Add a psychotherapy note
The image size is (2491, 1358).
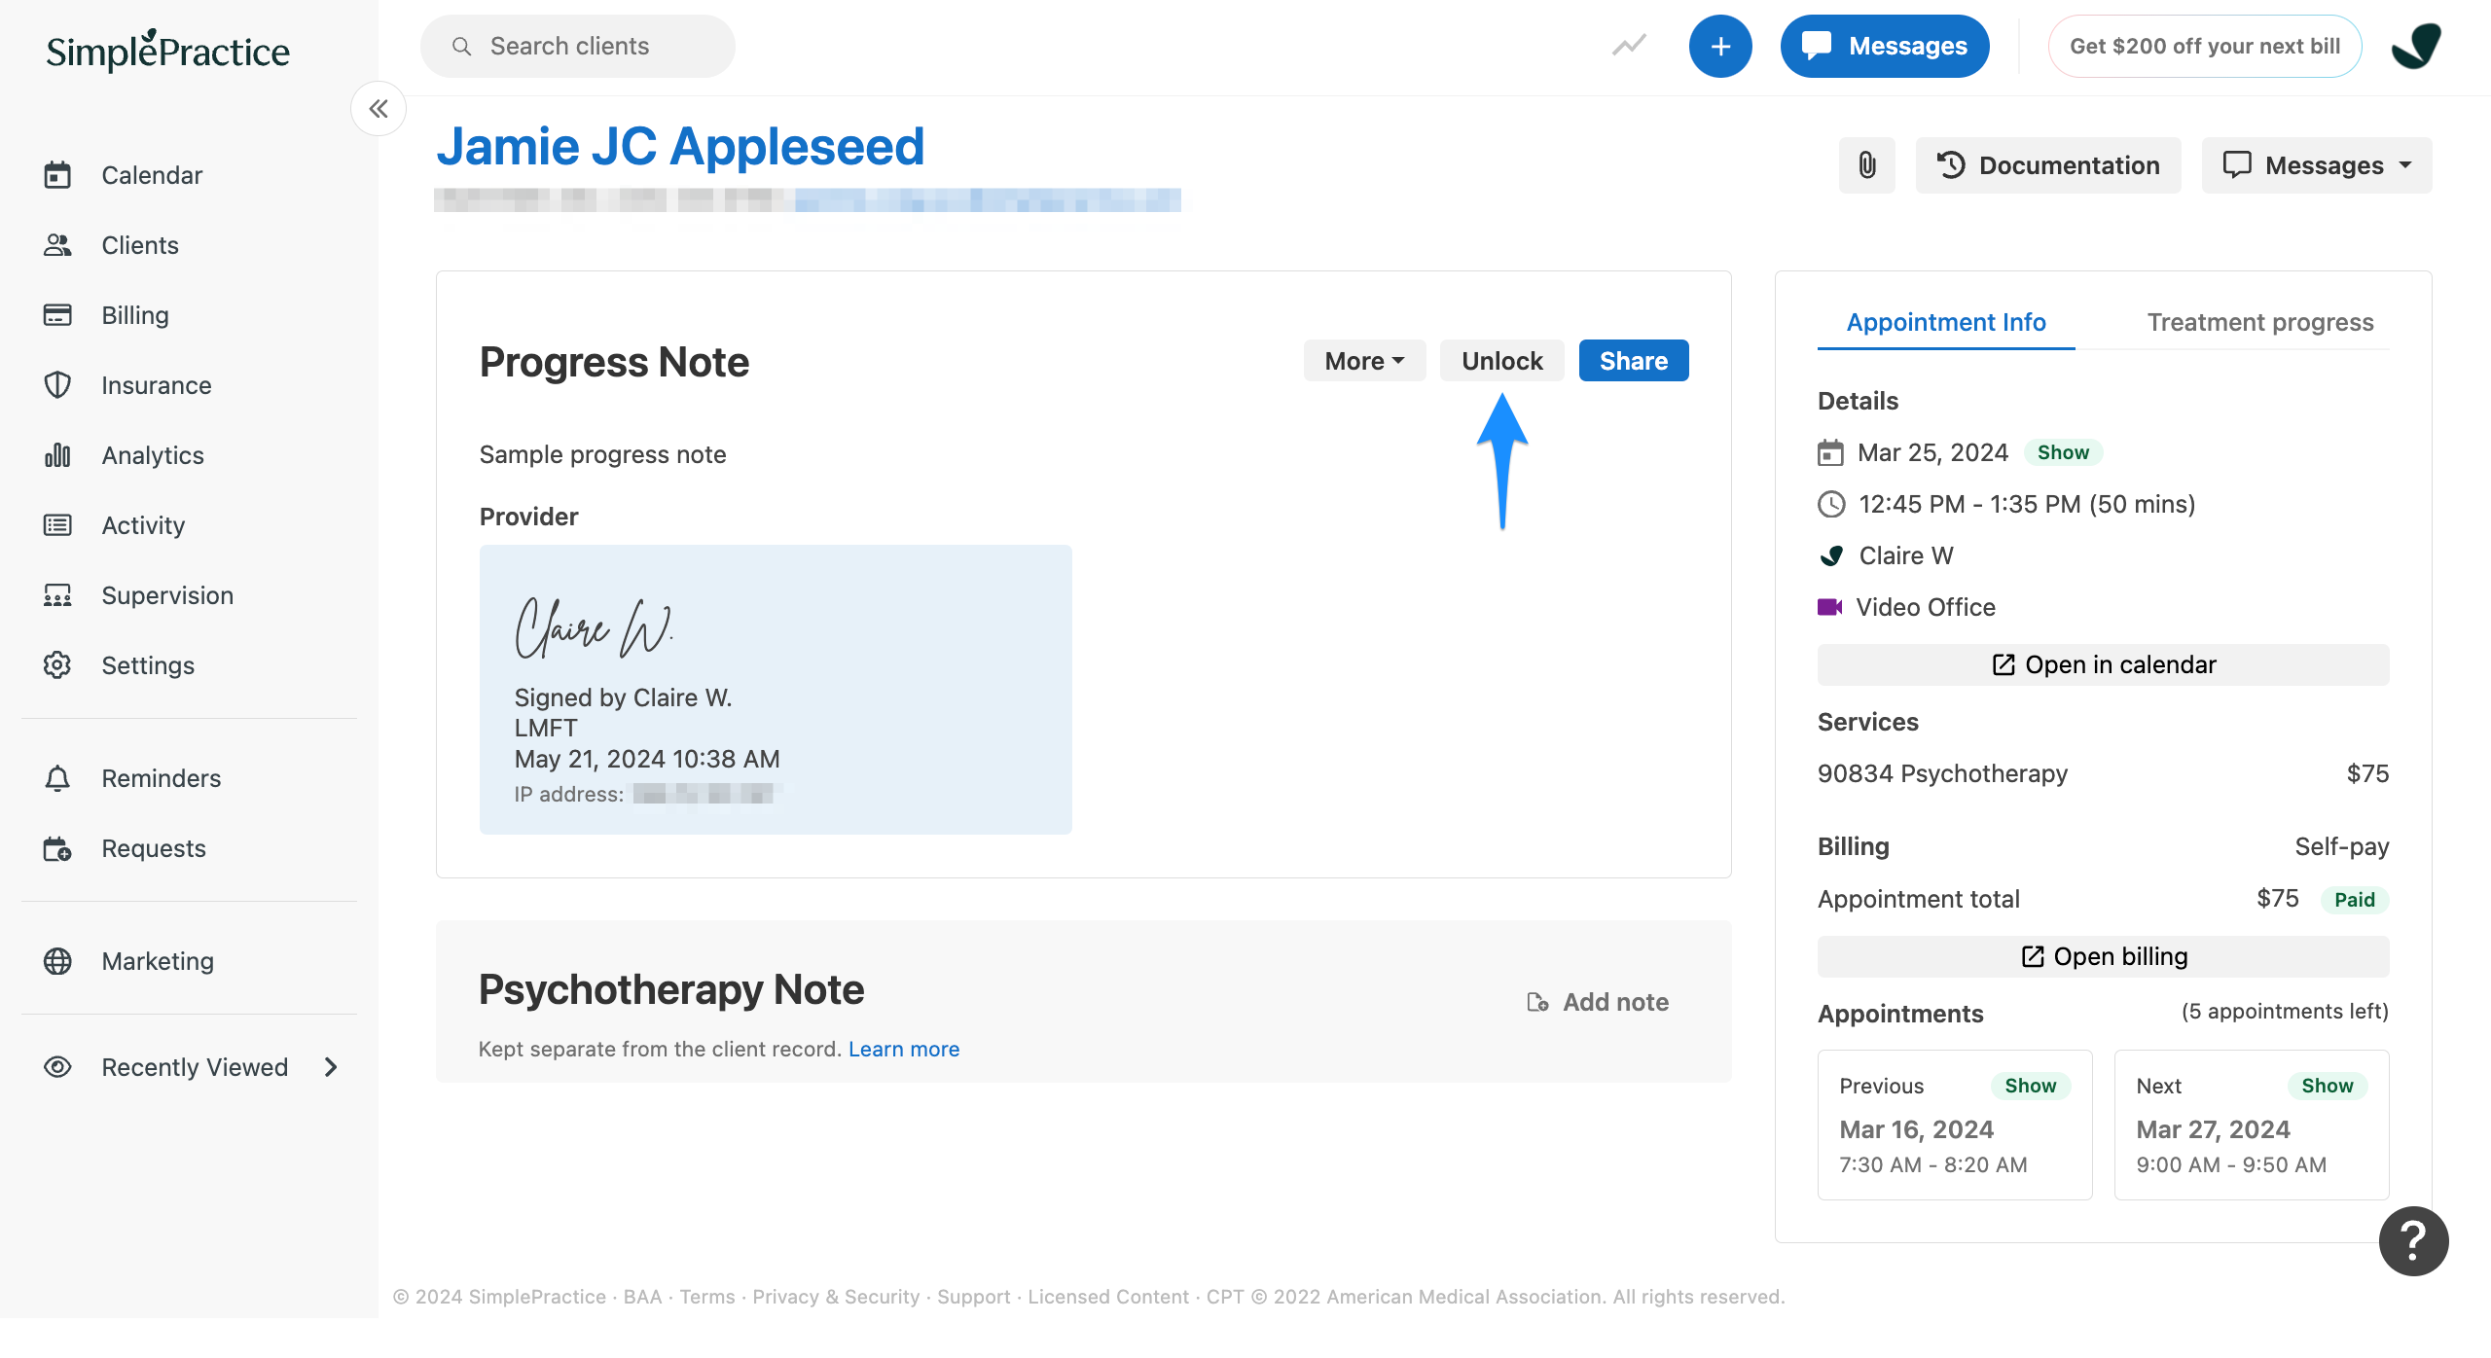click(x=1598, y=1002)
